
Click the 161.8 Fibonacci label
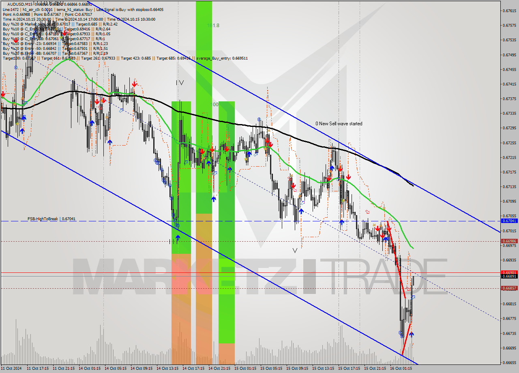tap(213, 25)
